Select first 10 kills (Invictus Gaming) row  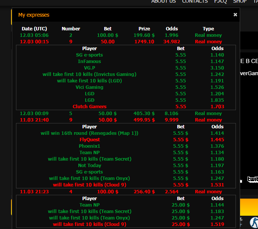pyautogui.click(x=126, y=74)
